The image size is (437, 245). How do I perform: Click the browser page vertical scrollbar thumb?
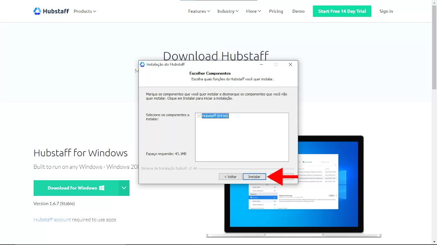(434, 47)
